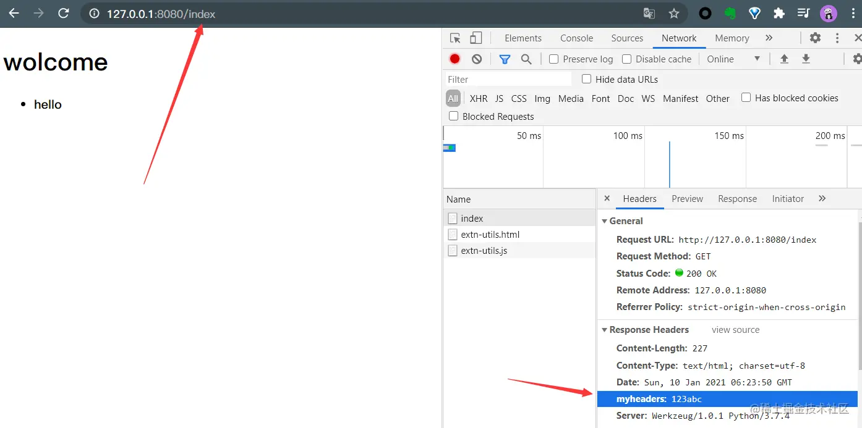Select the myheaders: 123abc header row

coord(727,399)
